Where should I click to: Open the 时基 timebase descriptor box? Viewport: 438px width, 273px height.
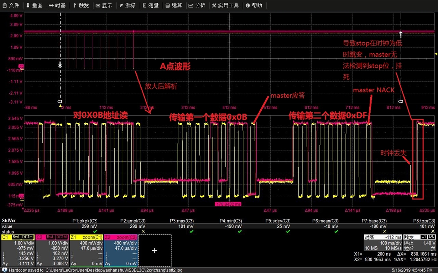[x=383, y=243]
